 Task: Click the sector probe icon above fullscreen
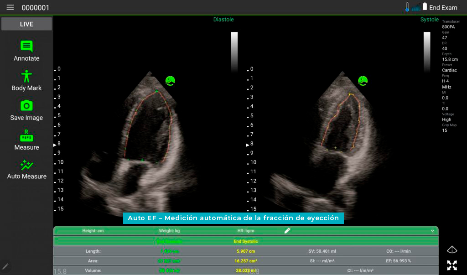click(x=451, y=249)
